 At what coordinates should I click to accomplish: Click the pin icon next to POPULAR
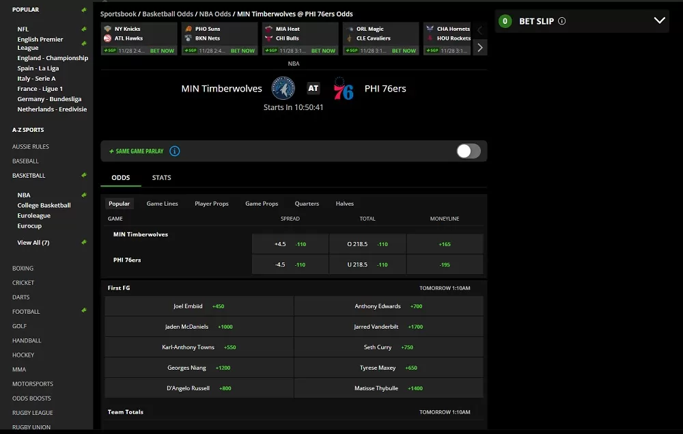coord(83,10)
